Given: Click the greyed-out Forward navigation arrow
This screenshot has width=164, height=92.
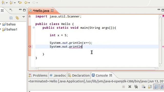Looking at the screenshot, I should pos(34,3).
